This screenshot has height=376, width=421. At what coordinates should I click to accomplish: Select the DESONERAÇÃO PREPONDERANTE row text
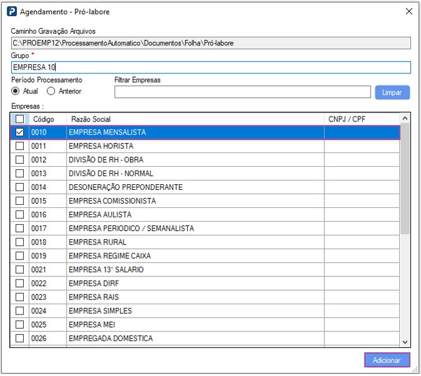tap(125, 187)
